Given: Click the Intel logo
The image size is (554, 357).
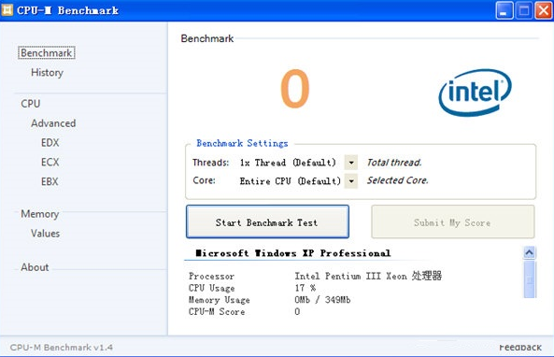Looking at the screenshot, I should (x=475, y=93).
